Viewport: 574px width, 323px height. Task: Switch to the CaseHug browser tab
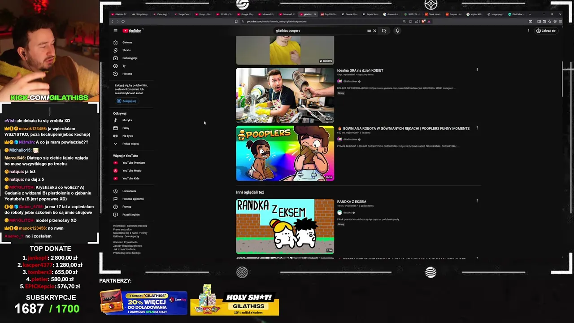tap(162, 14)
